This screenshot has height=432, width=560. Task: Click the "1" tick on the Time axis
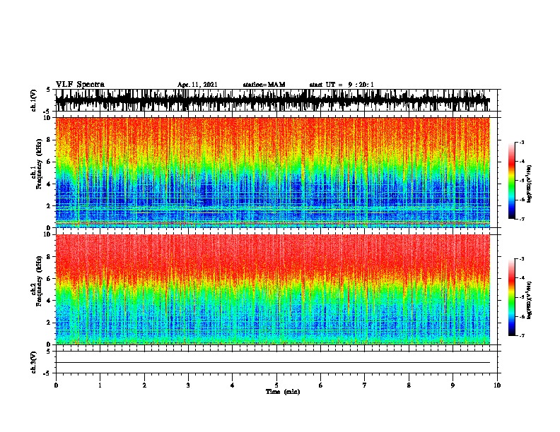100,385
